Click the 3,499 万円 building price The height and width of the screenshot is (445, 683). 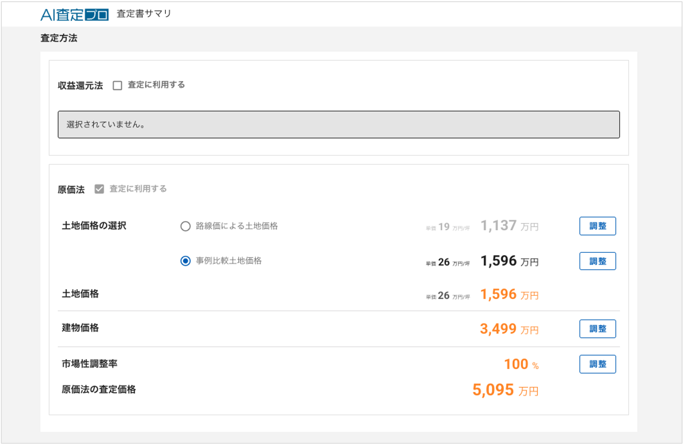coord(509,329)
